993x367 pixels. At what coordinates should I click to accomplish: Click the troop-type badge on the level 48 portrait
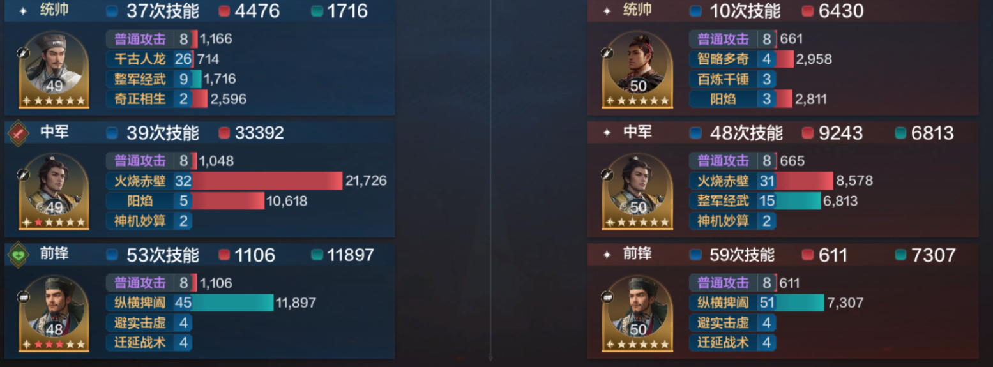(x=24, y=297)
